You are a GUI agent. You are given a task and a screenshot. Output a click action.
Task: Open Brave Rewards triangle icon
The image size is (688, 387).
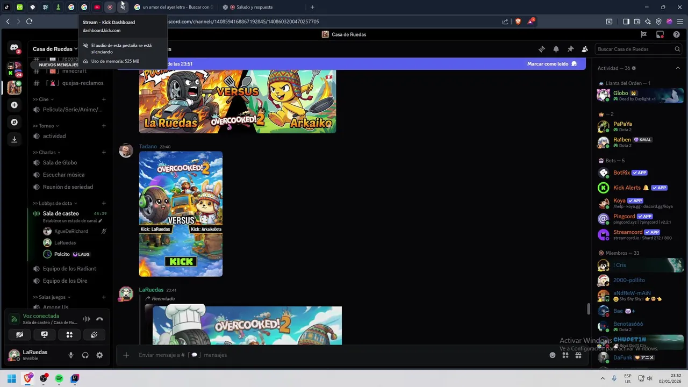click(x=531, y=21)
